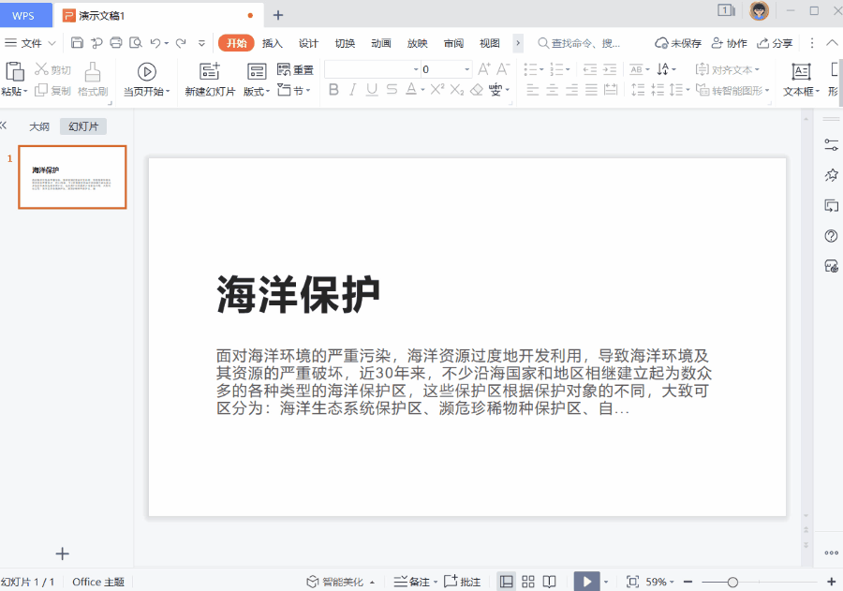Click the New Slide (新建幻灯片) icon

coord(210,72)
